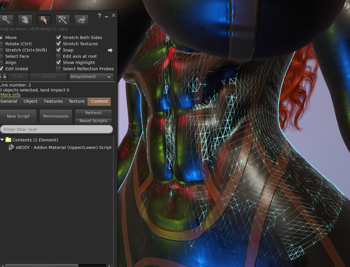Select the Move hand tool icon
The width and height of the screenshot is (350, 267).
pyautogui.click(x=25, y=20)
